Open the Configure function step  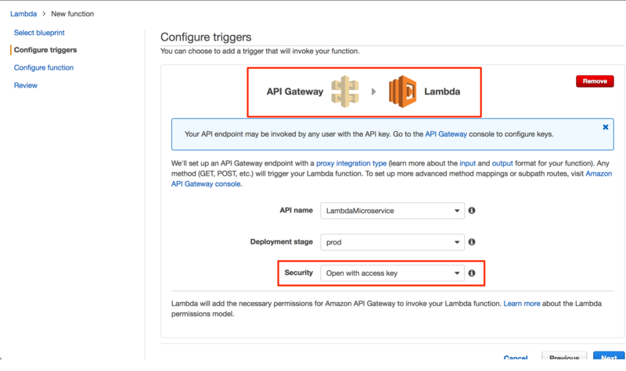click(44, 68)
